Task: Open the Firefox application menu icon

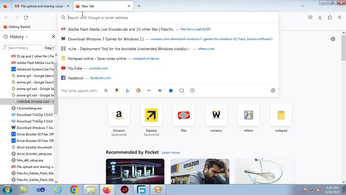Action: click(340, 18)
